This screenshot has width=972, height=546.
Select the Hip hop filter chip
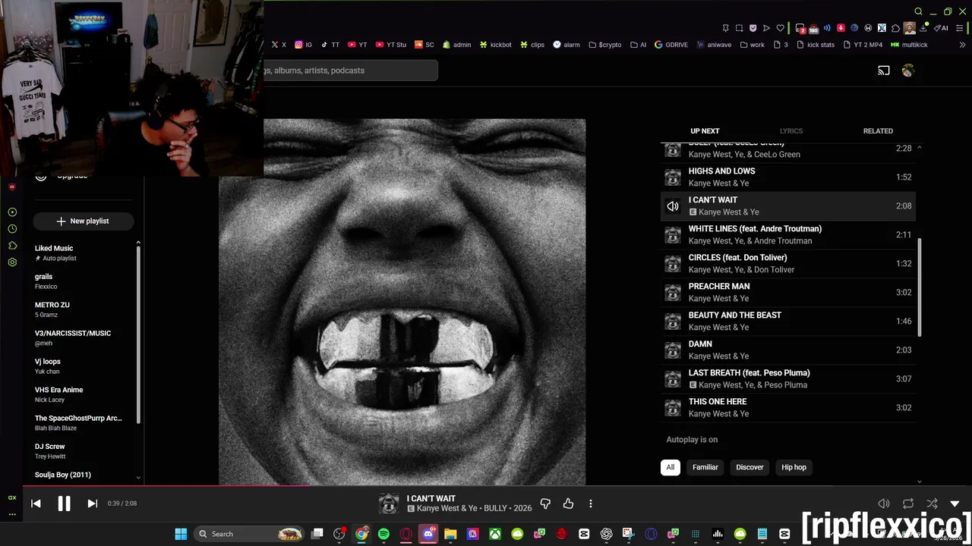click(x=794, y=467)
